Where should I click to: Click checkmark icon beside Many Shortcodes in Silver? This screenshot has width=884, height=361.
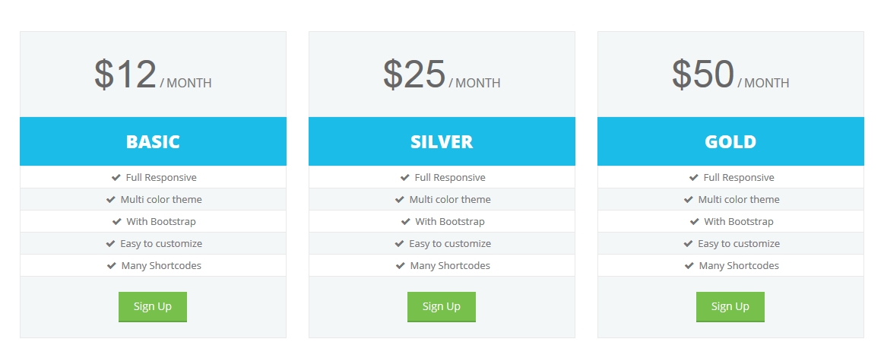pos(401,265)
